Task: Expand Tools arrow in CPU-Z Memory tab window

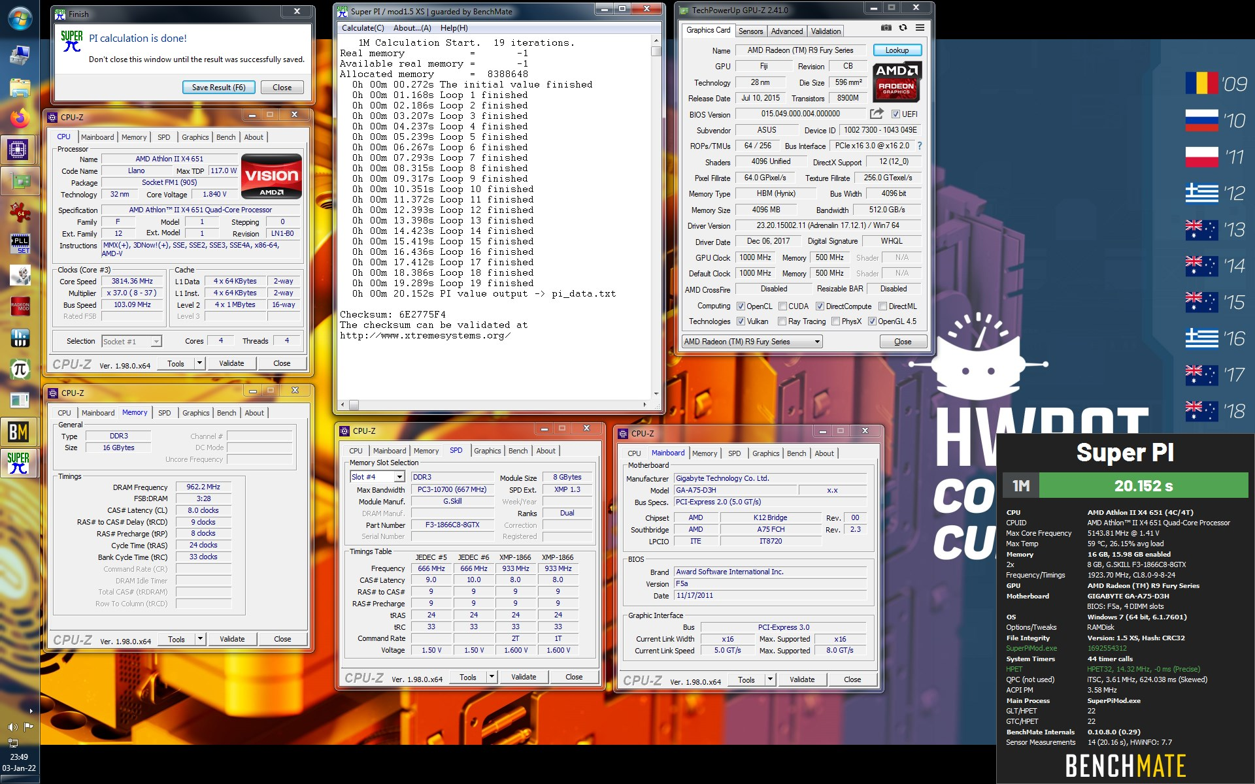Action: [x=200, y=639]
